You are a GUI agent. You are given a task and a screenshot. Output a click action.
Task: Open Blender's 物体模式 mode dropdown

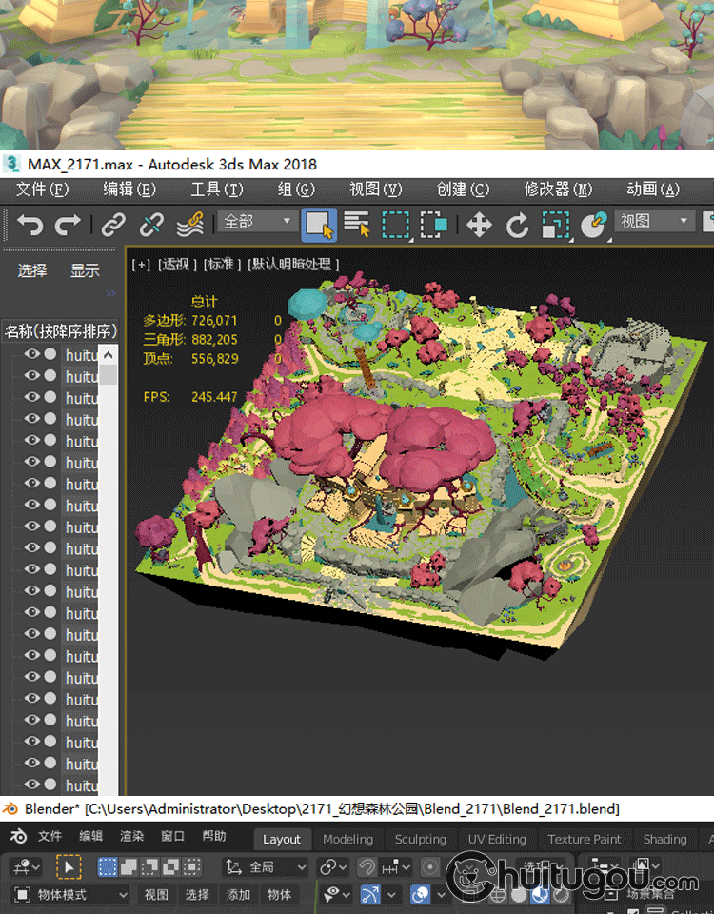[x=70, y=895]
